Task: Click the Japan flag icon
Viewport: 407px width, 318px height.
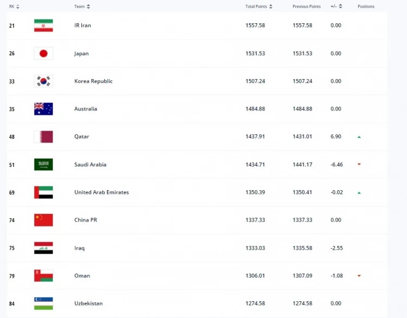Action: [x=43, y=53]
